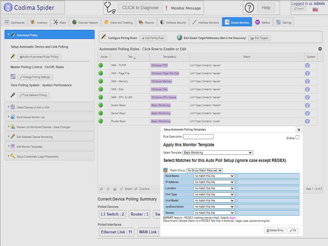Open the Match Group dropdown
The height and width of the screenshot is (246, 328).
click(204, 170)
